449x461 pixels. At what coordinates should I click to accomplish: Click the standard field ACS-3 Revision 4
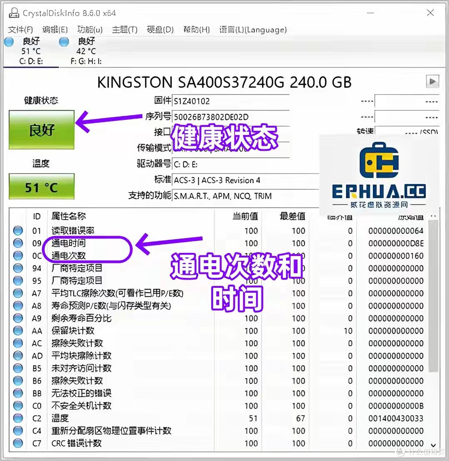[245, 180]
